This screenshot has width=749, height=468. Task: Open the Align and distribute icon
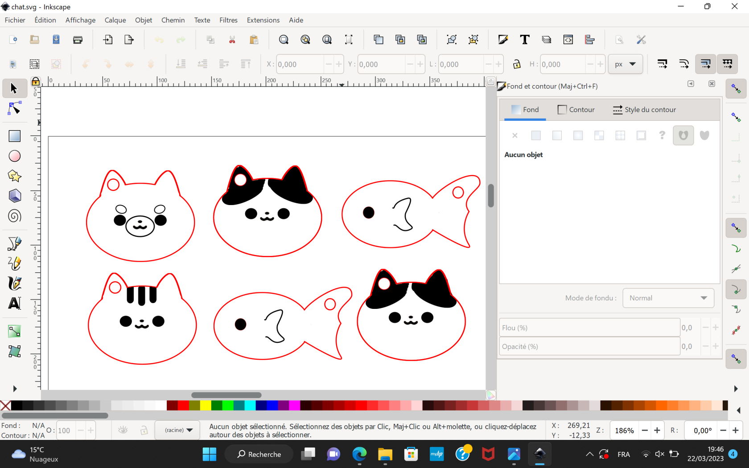pyautogui.click(x=590, y=40)
